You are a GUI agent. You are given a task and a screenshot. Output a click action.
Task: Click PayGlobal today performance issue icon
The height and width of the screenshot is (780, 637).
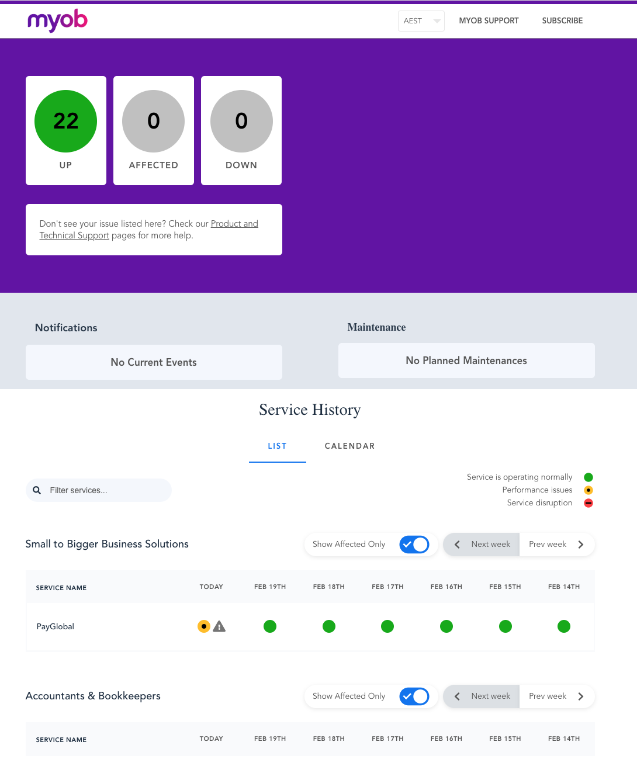[x=204, y=626]
